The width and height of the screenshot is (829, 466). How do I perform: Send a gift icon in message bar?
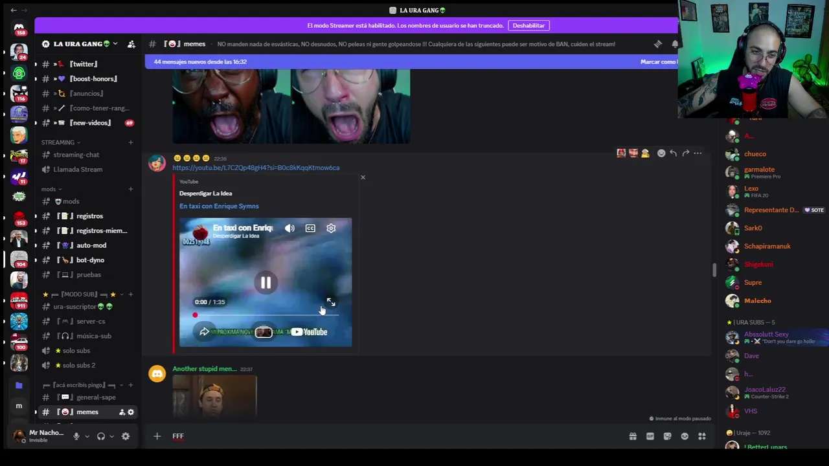coord(633,436)
